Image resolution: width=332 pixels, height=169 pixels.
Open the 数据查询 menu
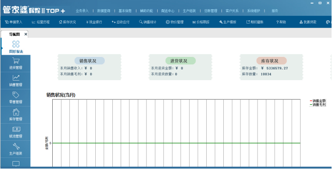(x=104, y=11)
